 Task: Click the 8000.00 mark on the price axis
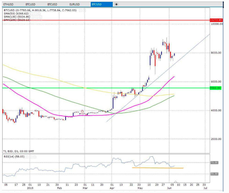coord(216,53)
